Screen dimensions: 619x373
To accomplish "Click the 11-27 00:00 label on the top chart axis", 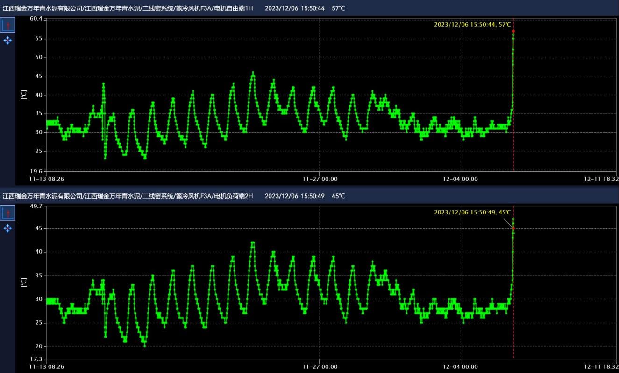I will [x=320, y=179].
